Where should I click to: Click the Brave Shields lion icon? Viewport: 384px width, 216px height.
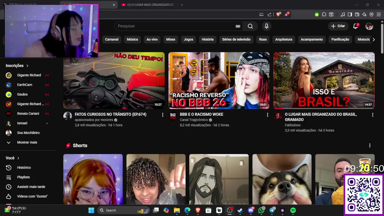(x=278, y=14)
